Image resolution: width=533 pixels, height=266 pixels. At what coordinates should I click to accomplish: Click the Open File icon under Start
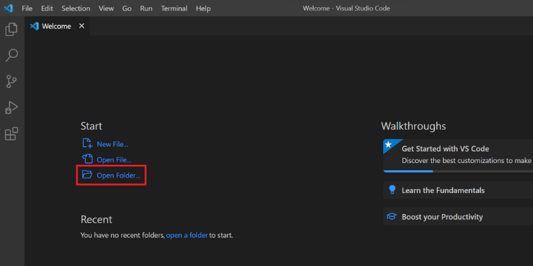coord(87,159)
